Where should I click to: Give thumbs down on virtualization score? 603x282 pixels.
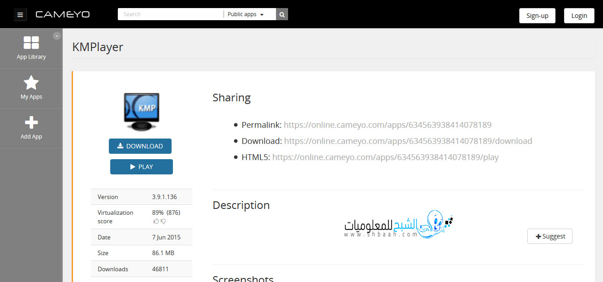pyautogui.click(x=163, y=221)
